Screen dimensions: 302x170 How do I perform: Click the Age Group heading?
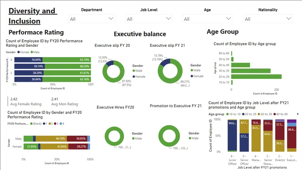point(223,32)
